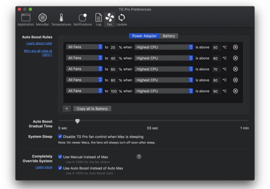
Task: Open Highest CPU dropdown in 90°C rule
Action: (x=163, y=91)
